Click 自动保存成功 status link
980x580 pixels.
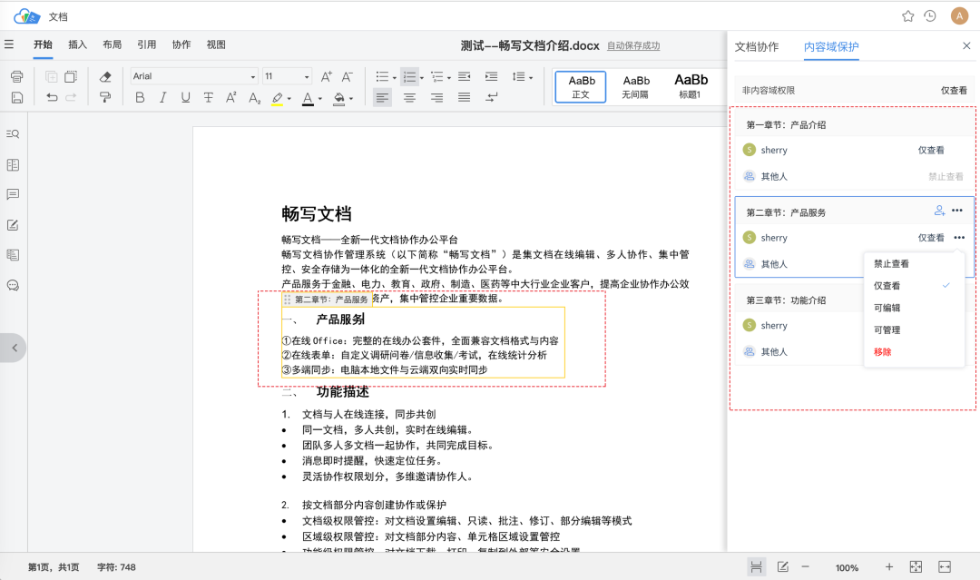pos(633,45)
